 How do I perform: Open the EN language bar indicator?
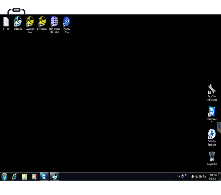coord(178,176)
